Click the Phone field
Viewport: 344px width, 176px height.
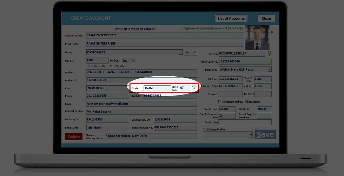[x=107, y=96]
